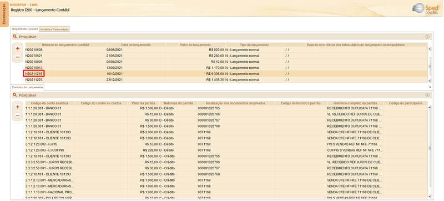Click document number 000001026767 in the Crédito row
Viewport: 444px width, 201px height.
[x=209, y=168]
